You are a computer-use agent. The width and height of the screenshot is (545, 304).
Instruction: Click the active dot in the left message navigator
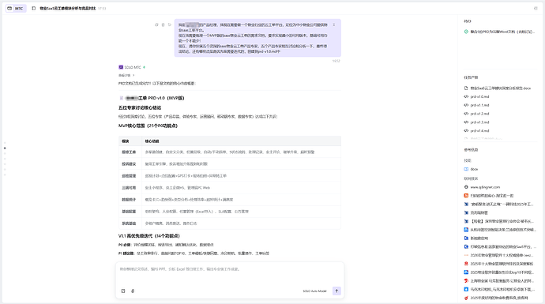click(5, 148)
